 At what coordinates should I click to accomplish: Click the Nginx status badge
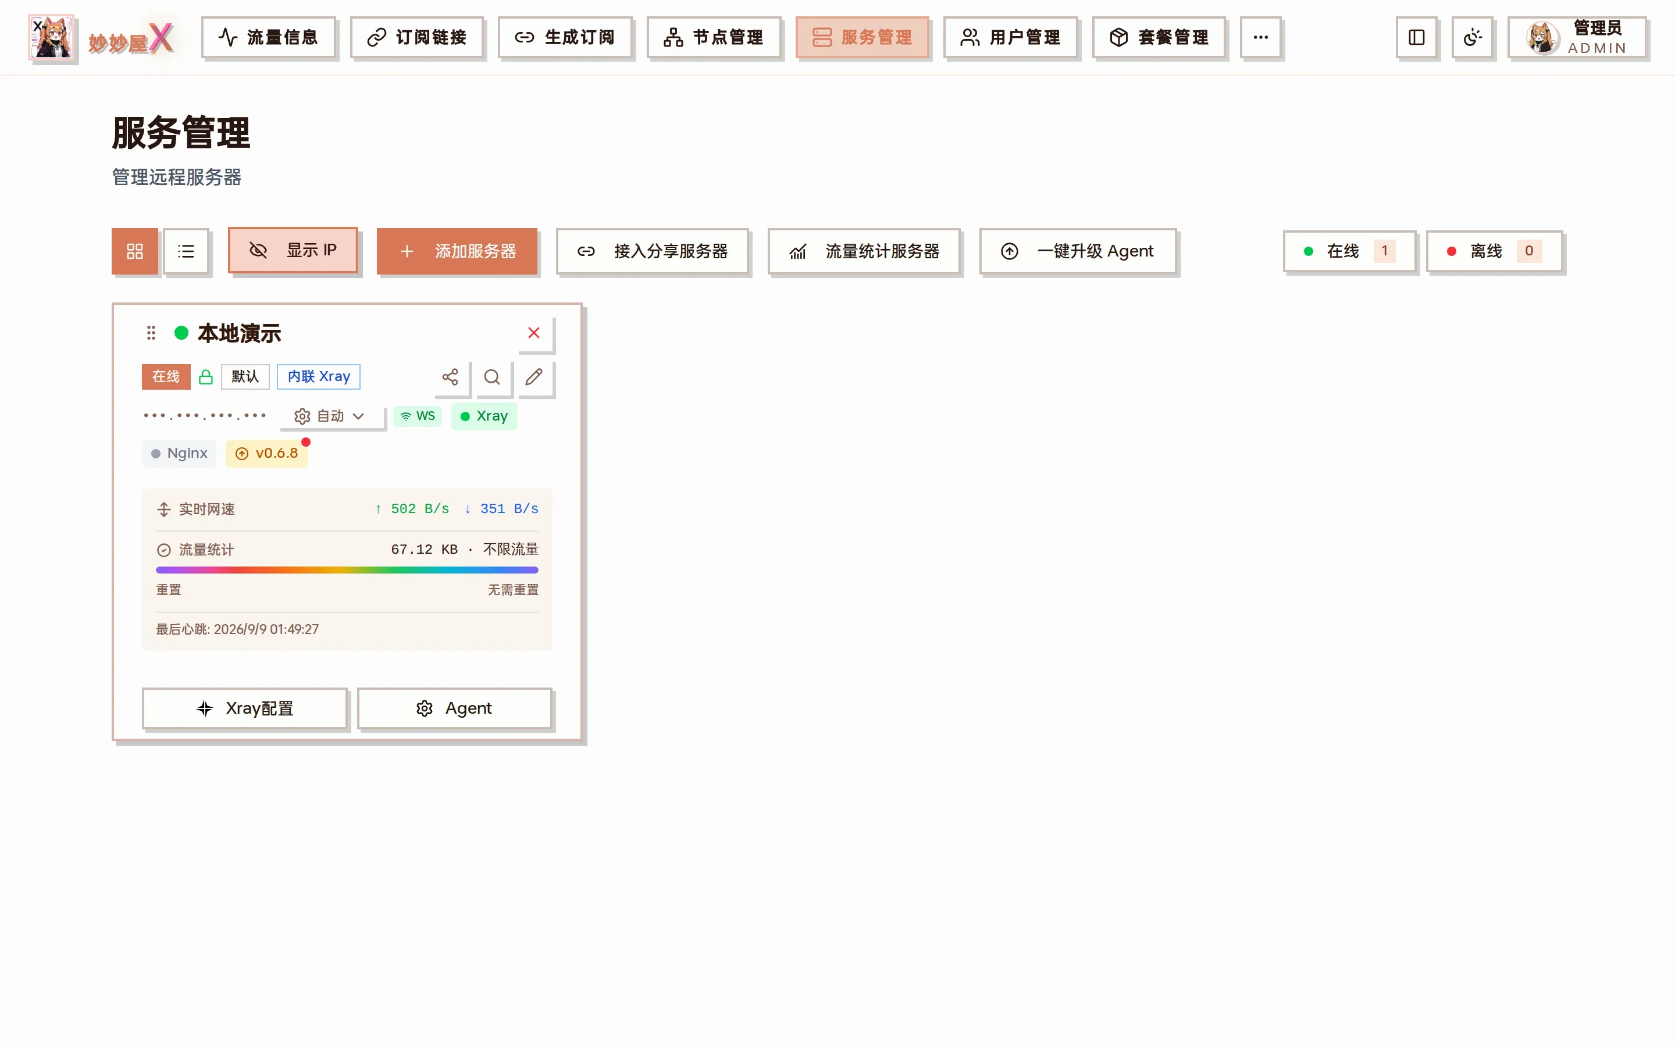point(179,454)
